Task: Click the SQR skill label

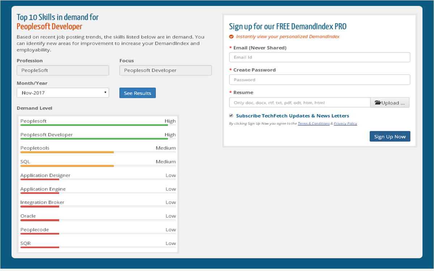Action: click(25, 243)
